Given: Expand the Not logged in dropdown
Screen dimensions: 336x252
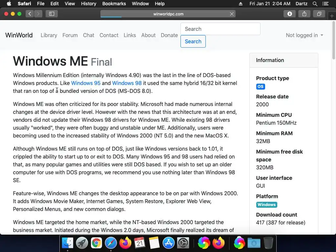Looking at the screenshot, I should 304,35.
